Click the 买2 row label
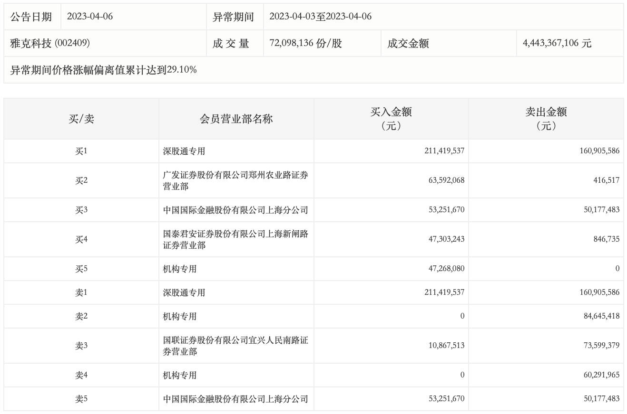The image size is (627, 414). coord(81,180)
